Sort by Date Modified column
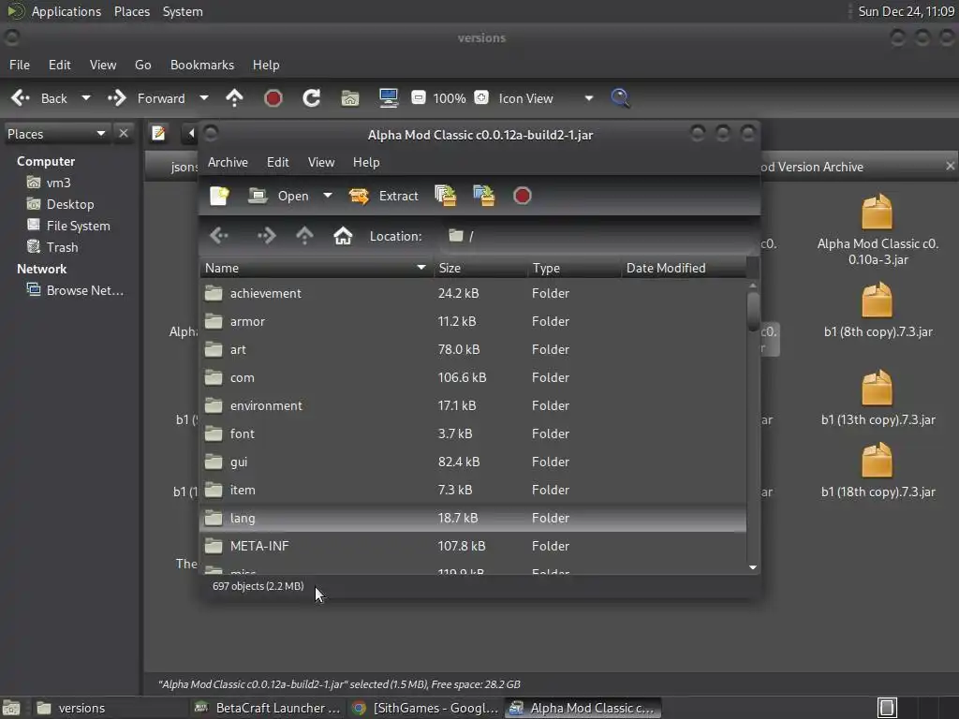The width and height of the screenshot is (959, 719). coord(684,268)
